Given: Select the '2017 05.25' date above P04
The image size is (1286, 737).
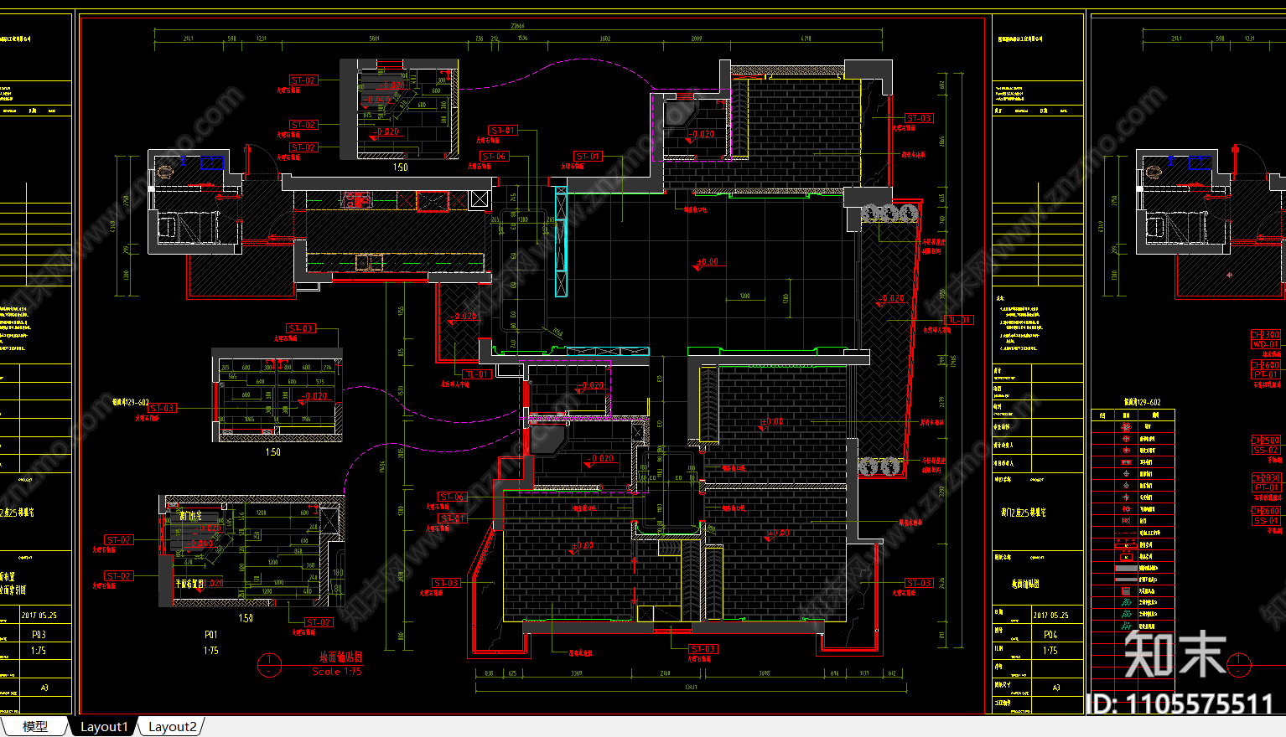Looking at the screenshot, I should (1050, 615).
